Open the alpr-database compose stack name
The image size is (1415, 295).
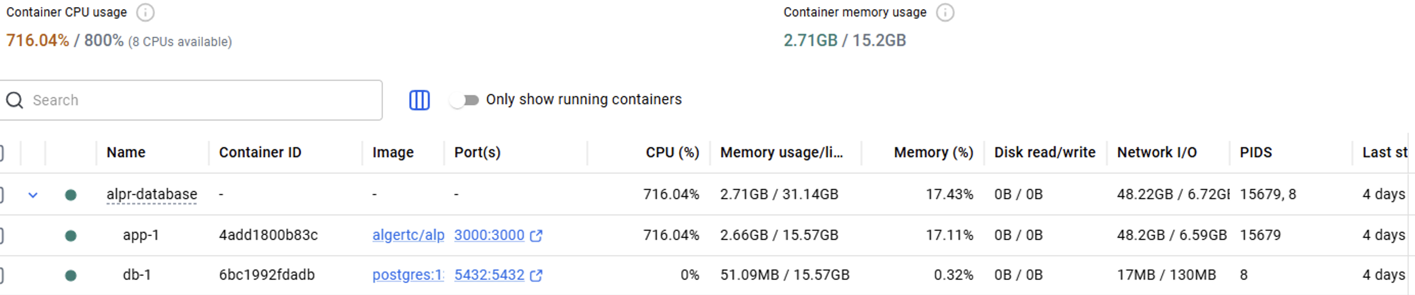[151, 194]
